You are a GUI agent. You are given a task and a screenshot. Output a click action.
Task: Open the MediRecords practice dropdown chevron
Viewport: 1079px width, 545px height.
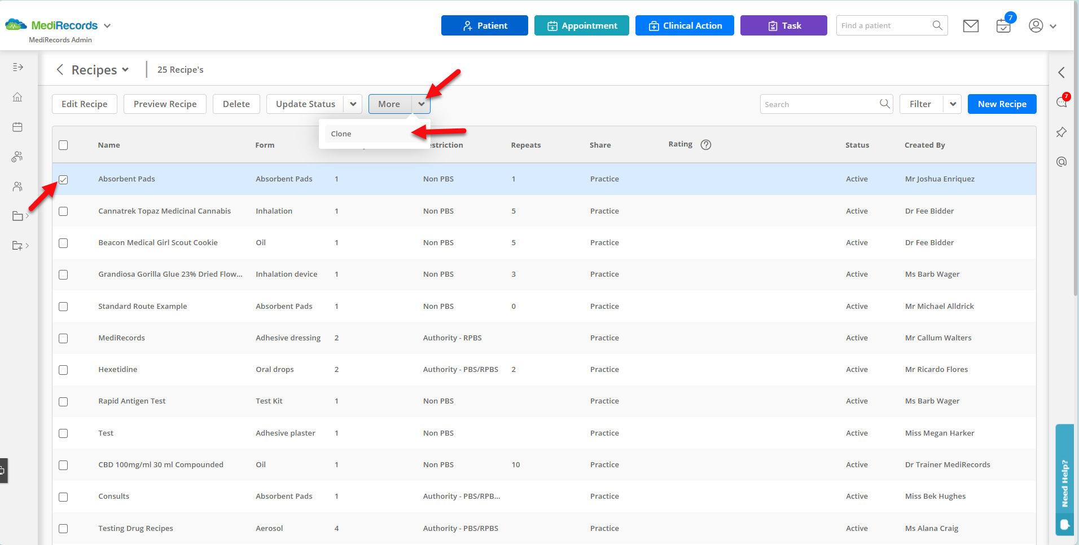click(x=107, y=26)
